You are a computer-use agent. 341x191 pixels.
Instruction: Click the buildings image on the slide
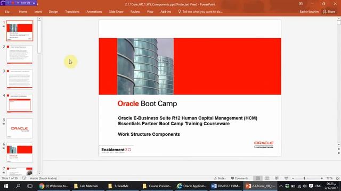click(x=145, y=66)
